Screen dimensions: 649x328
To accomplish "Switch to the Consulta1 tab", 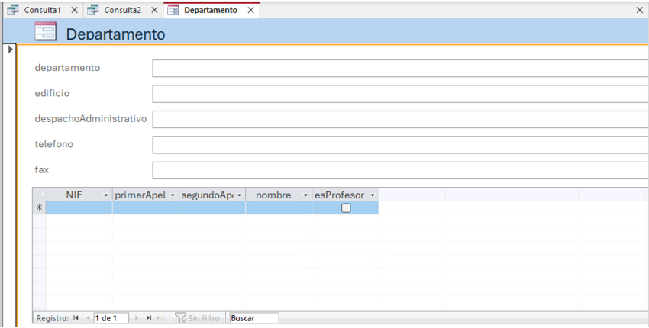I will [x=42, y=10].
